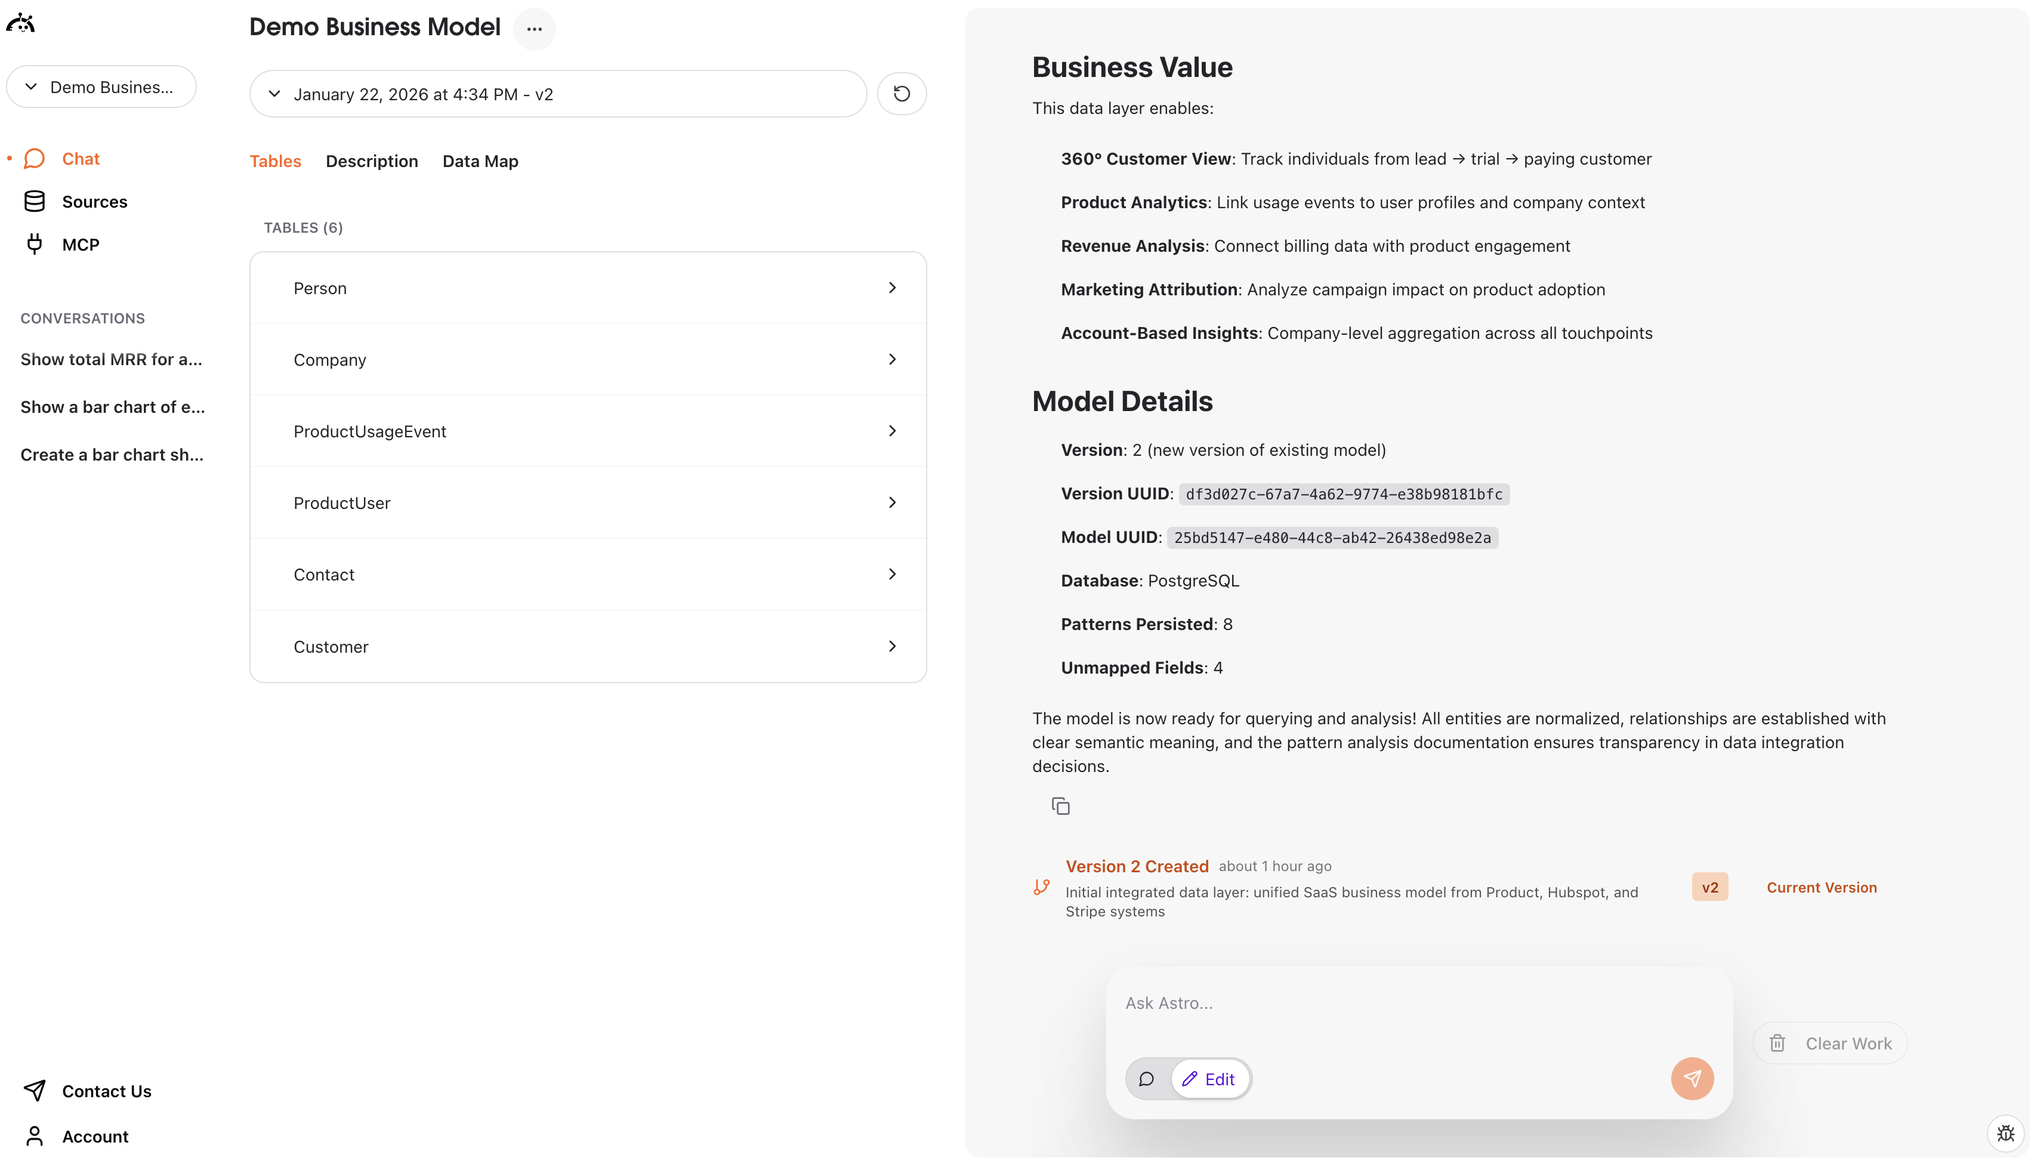The image size is (2037, 1167).
Task: Expand the Person table row
Action: click(x=587, y=289)
